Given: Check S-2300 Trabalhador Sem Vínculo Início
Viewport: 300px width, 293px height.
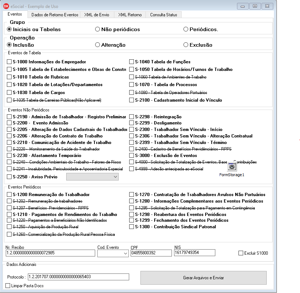Looking at the screenshot, I should pos(131,129).
